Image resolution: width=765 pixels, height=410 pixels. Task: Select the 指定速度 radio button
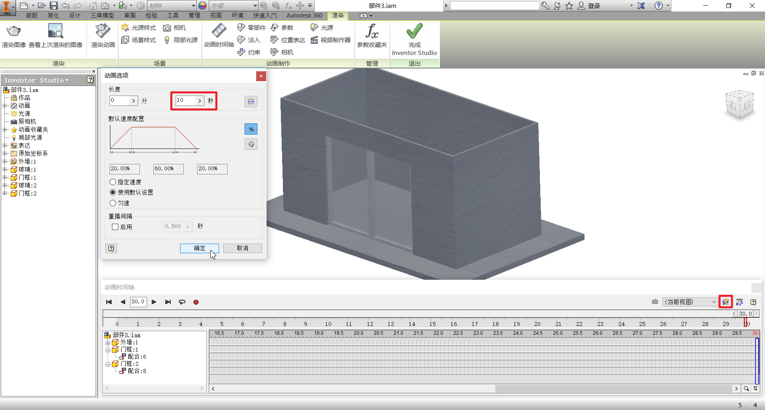tap(113, 182)
